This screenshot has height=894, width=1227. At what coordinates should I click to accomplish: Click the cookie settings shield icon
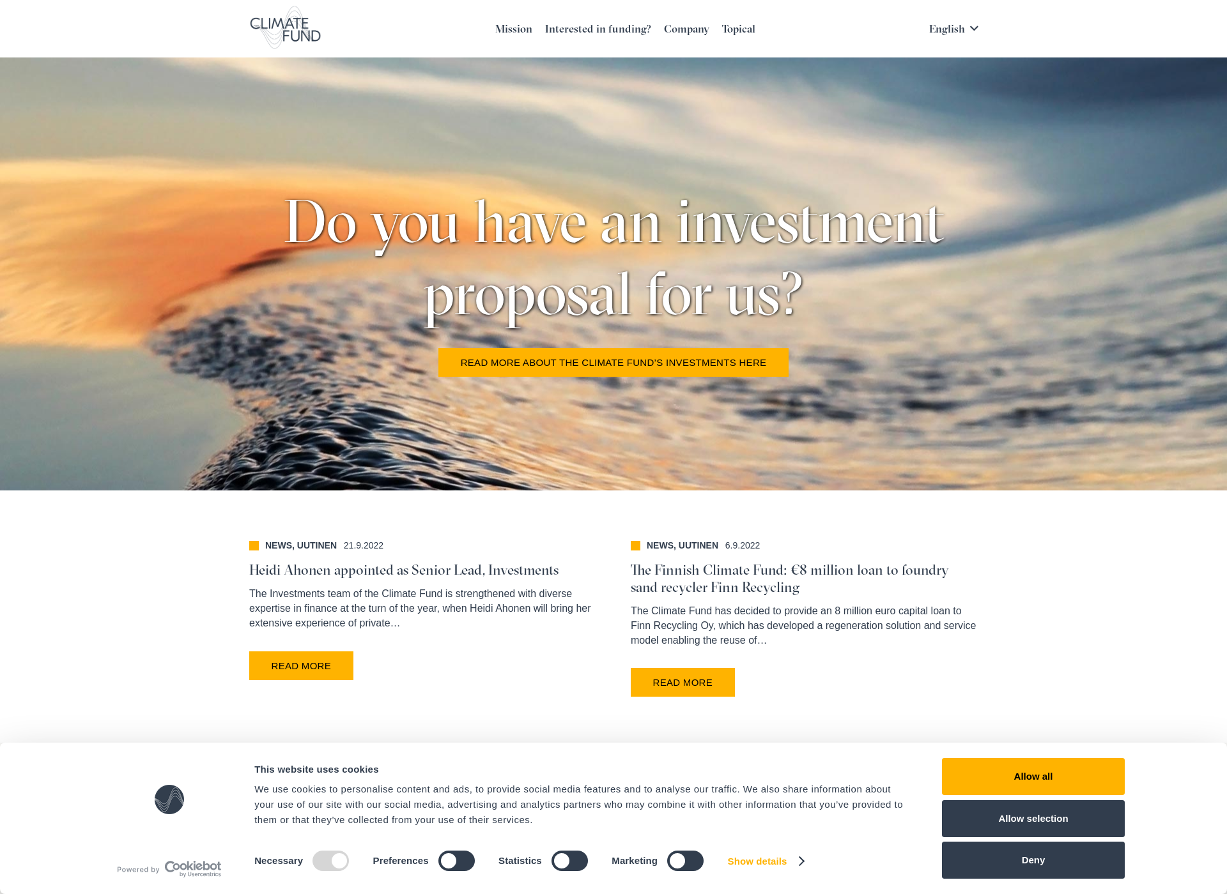pos(169,799)
